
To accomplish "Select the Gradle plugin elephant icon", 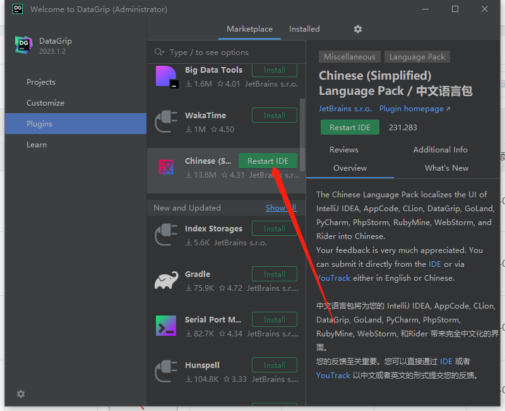I will click(165, 278).
